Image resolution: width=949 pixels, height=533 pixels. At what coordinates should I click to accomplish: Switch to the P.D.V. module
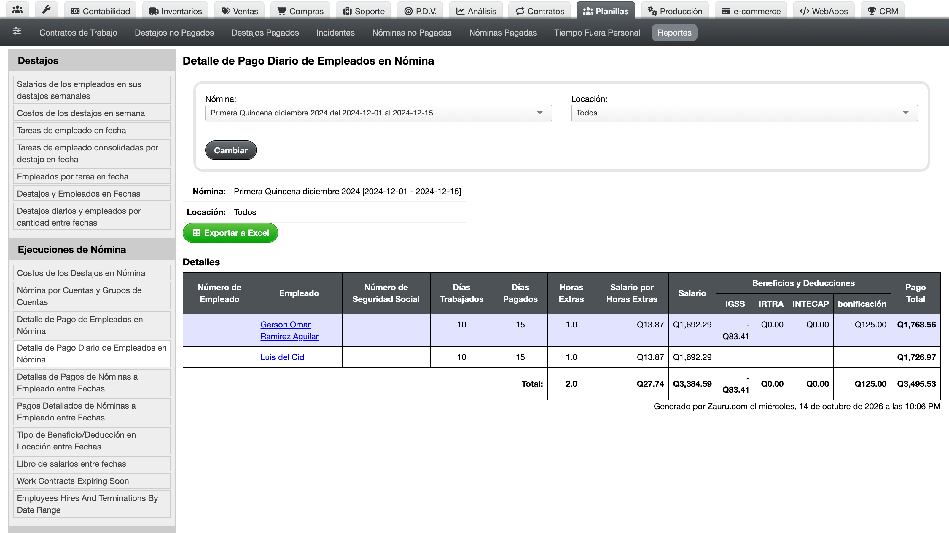(x=420, y=11)
